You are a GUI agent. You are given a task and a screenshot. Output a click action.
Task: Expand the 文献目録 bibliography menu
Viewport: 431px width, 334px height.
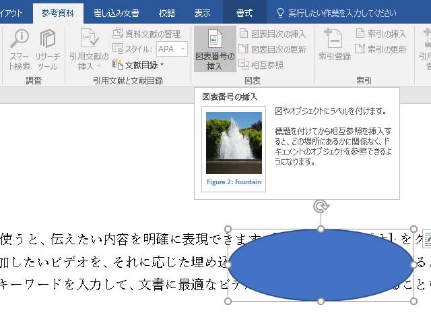139,65
